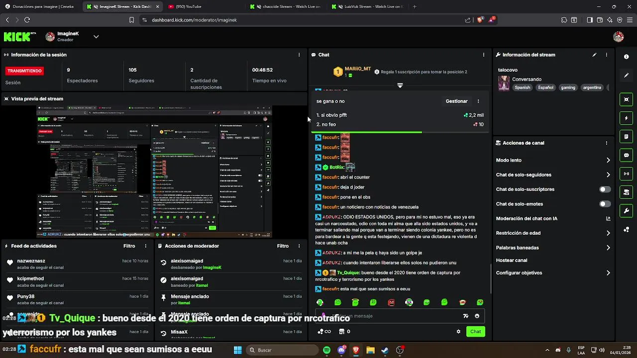Viewport: 637px width, 358px height.
Task: Click the Kick logo
Action: click(20, 36)
